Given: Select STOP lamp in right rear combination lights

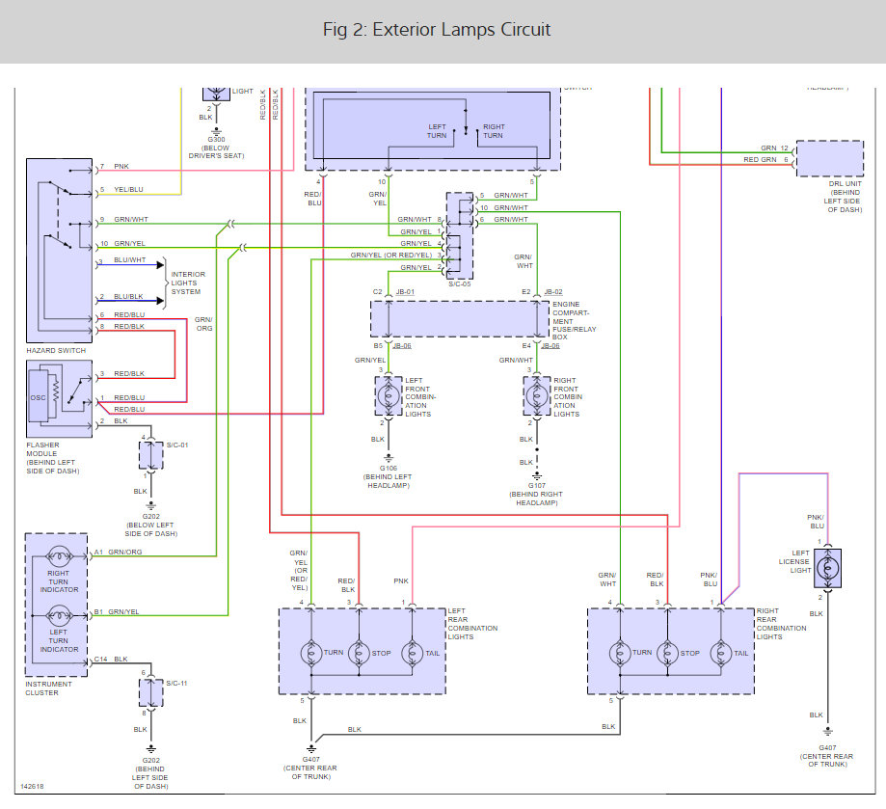Looking at the screenshot, I should tap(667, 653).
